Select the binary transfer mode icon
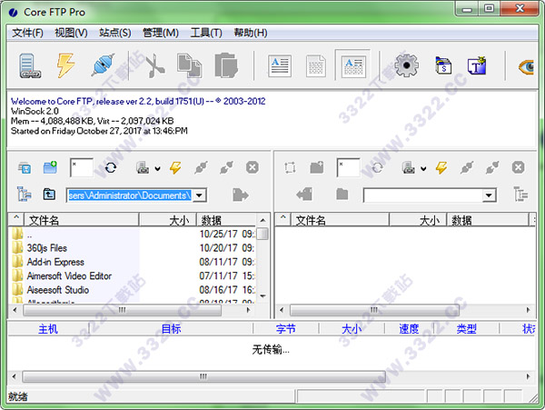Image resolution: width=545 pixels, height=410 pixels. pos(316,66)
